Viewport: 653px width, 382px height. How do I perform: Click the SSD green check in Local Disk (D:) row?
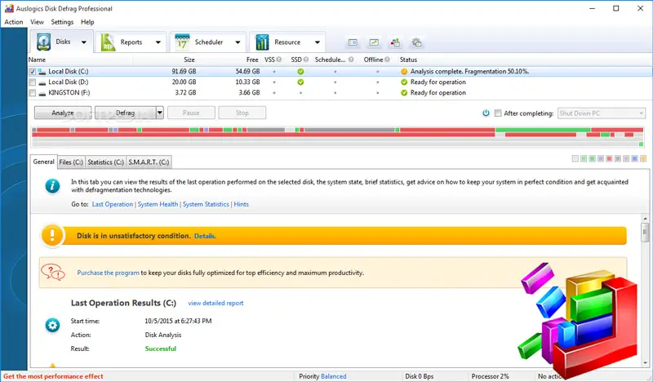[x=300, y=82]
